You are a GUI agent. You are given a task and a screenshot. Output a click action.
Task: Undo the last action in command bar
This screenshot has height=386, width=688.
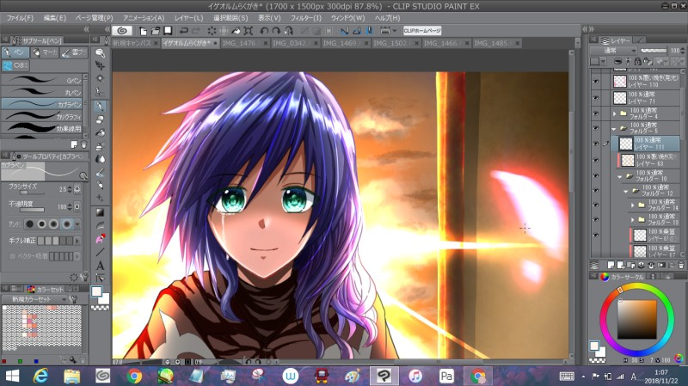(x=184, y=31)
